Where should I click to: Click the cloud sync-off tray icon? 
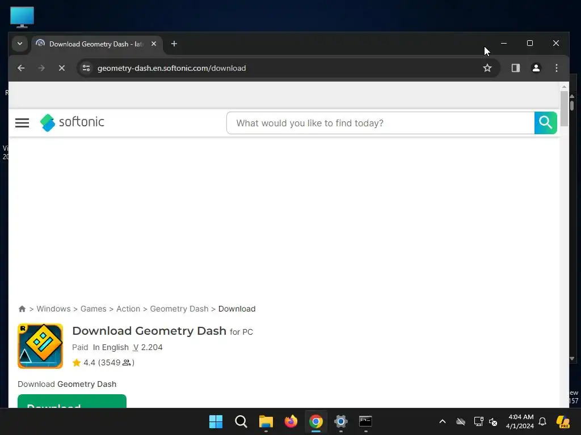(x=461, y=421)
